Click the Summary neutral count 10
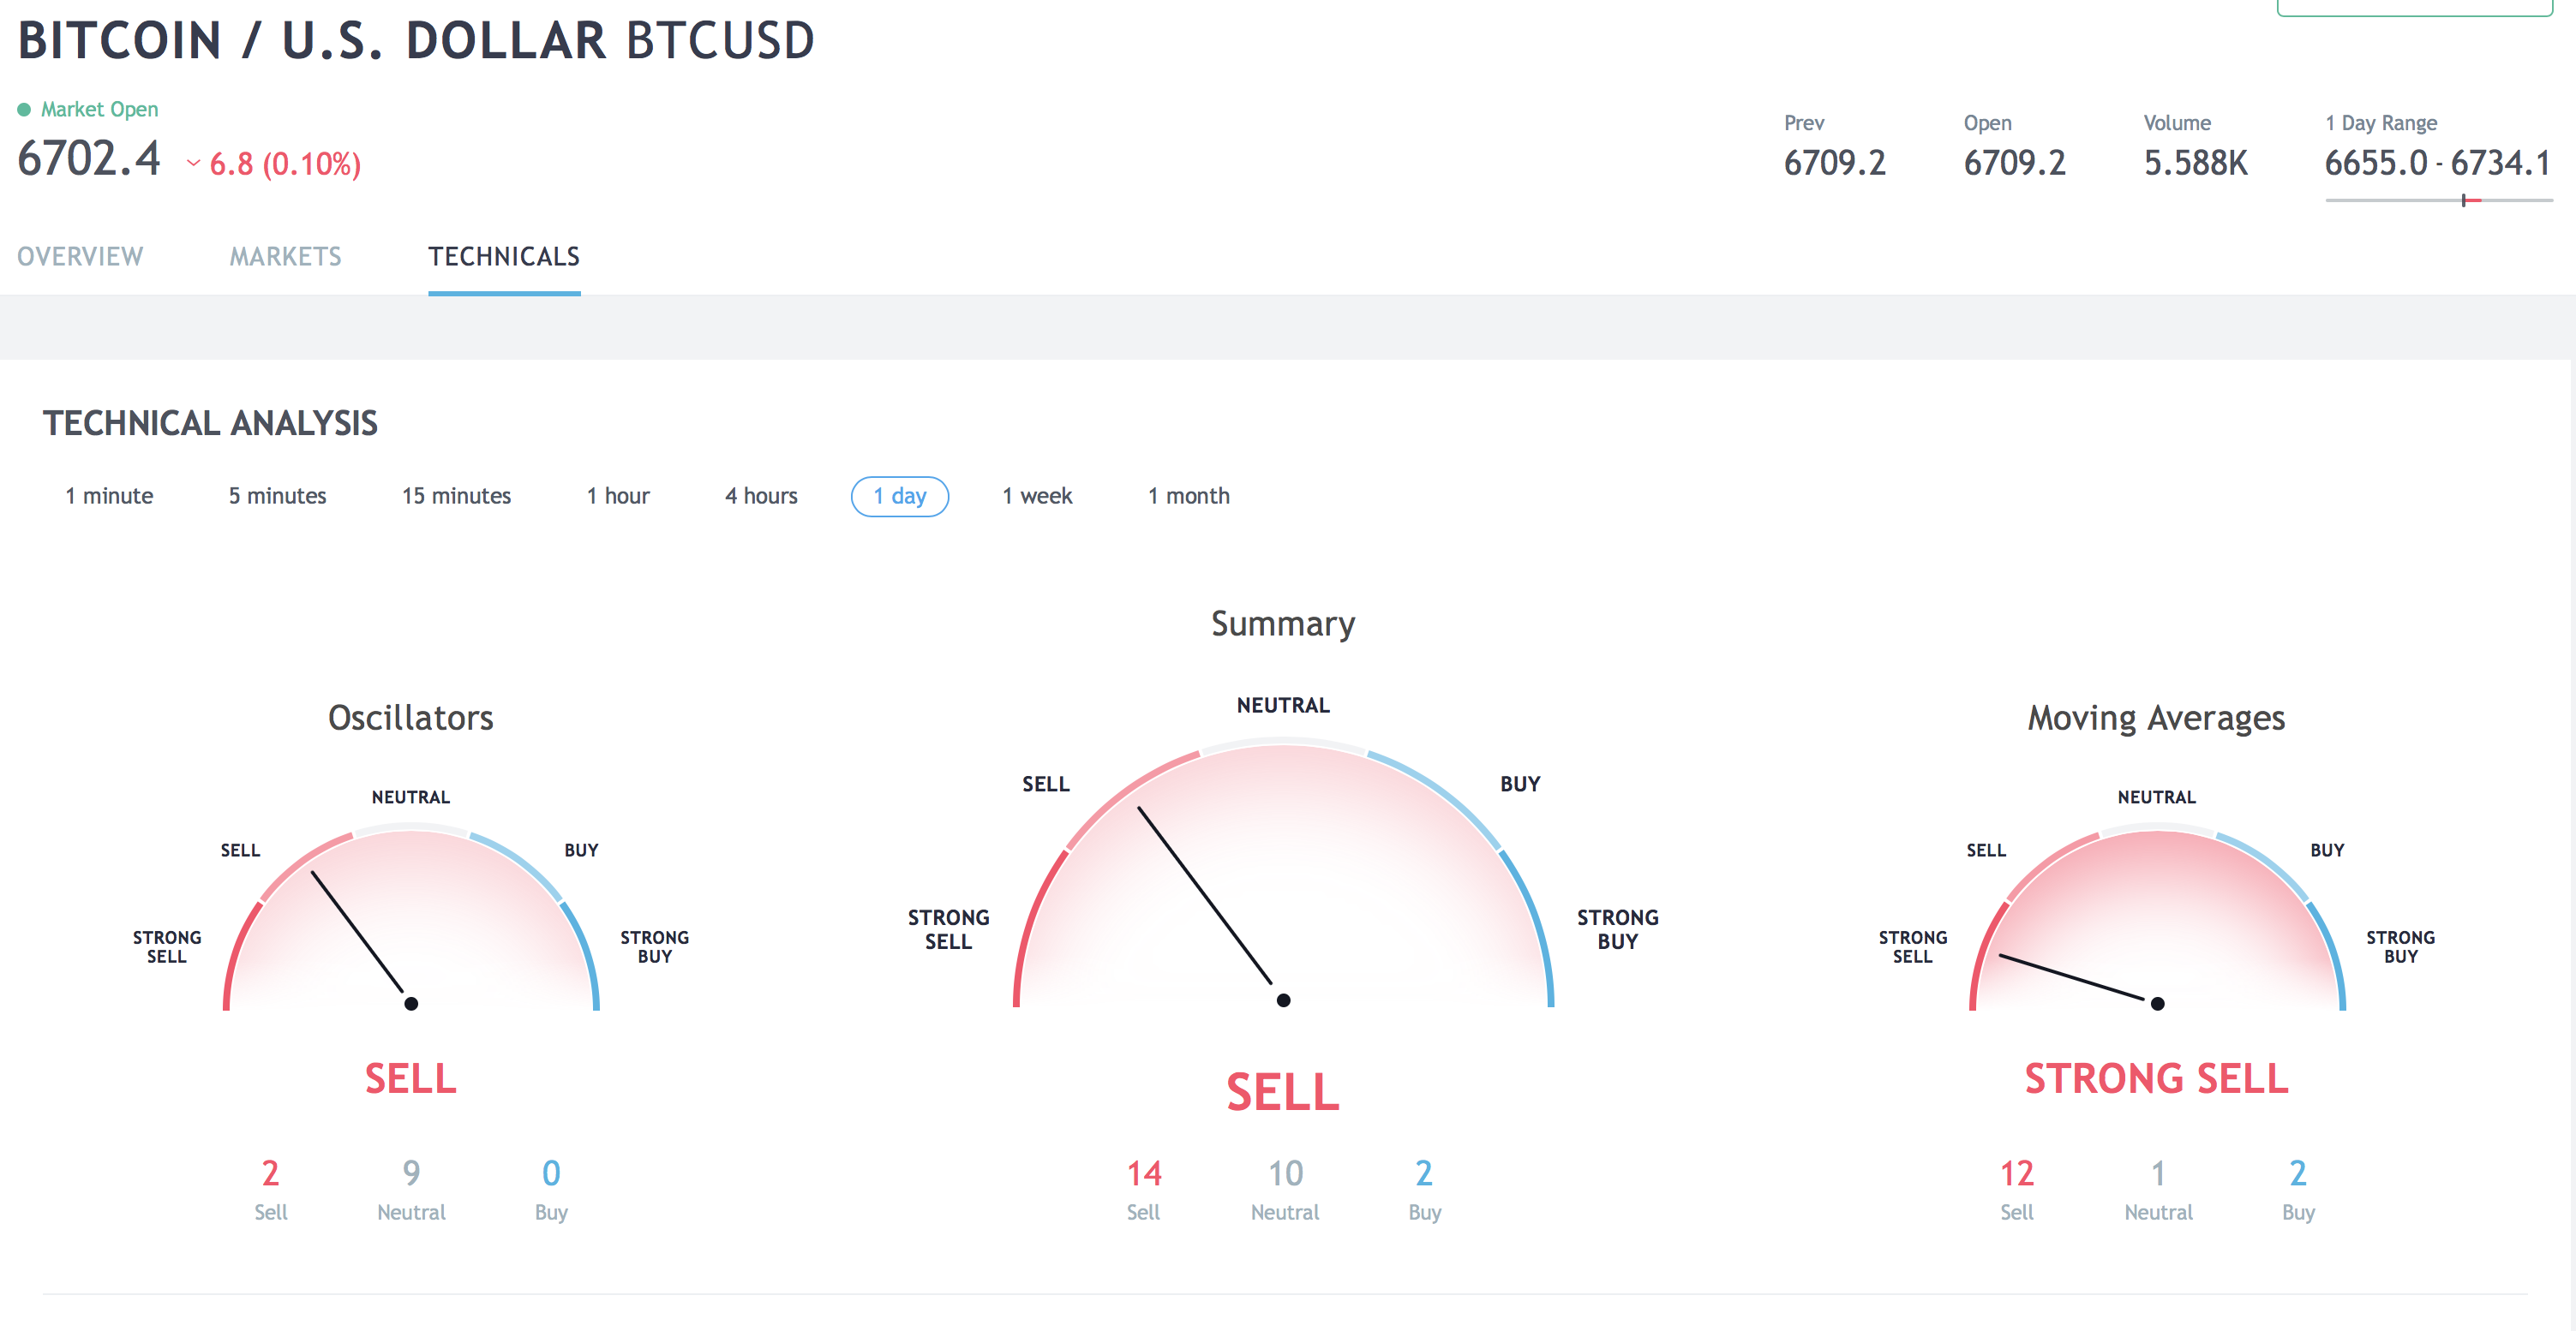 pos(1285,1173)
